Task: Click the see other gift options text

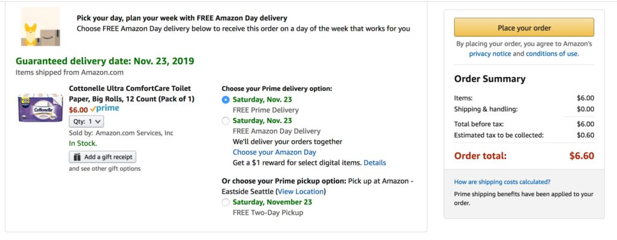Action: pyautogui.click(x=105, y=169)
